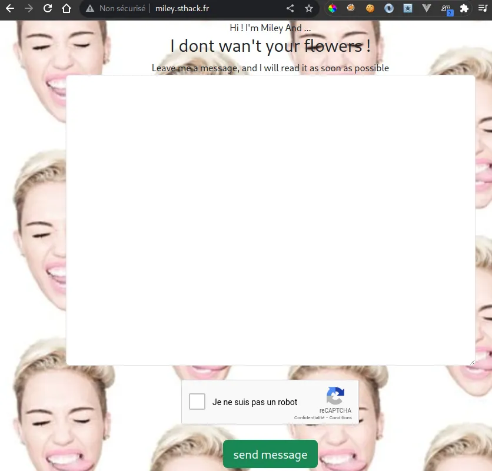
Task: Share this page via the share icon
Action: (x=290, y=8)
